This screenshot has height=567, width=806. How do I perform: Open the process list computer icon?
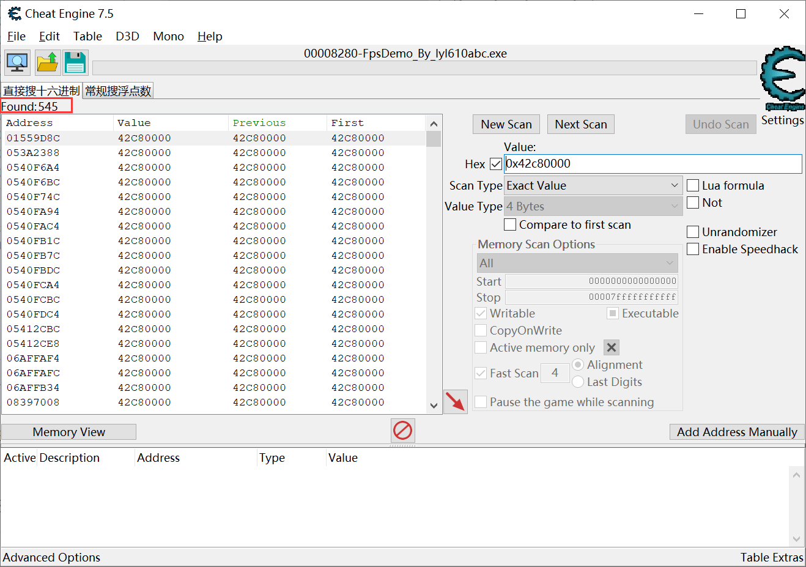point(17,62)
